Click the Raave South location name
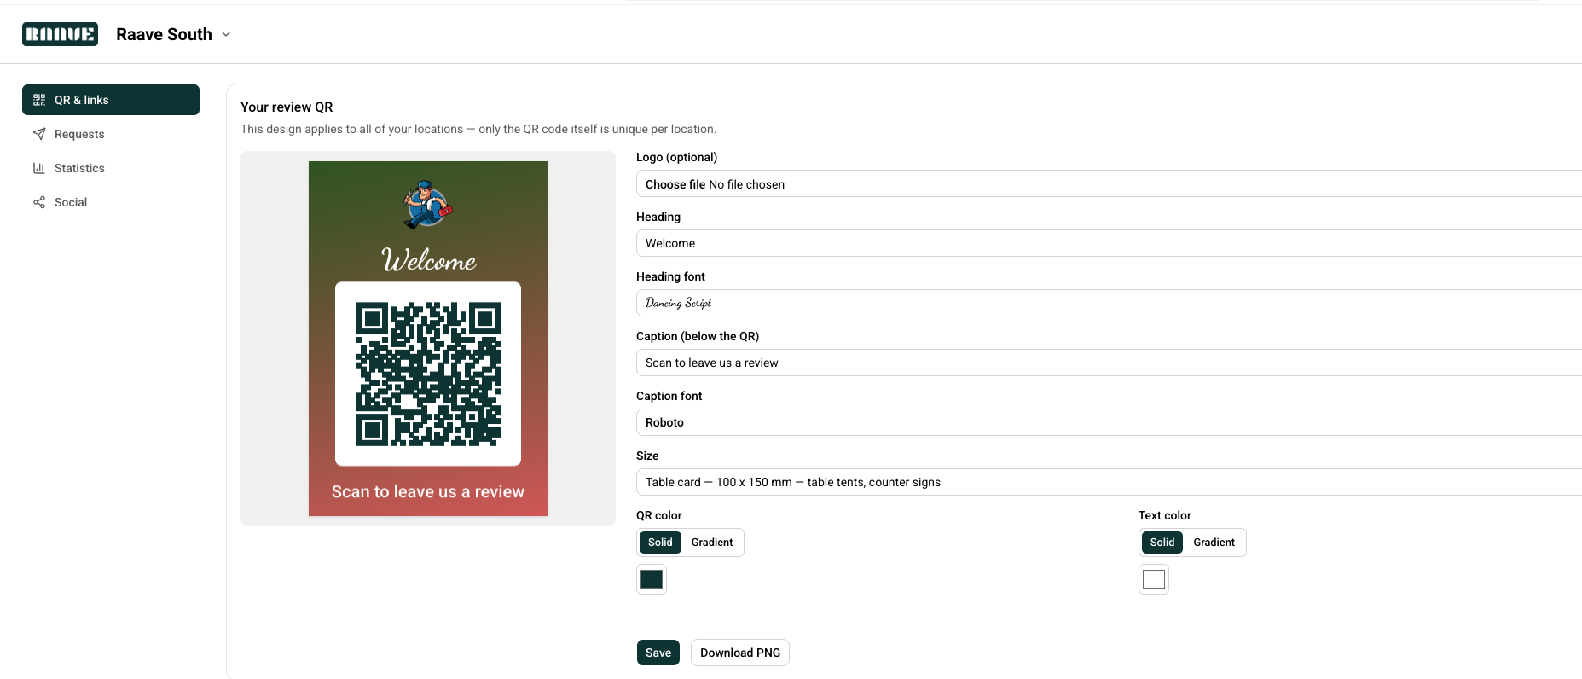 tap(164, 34)
